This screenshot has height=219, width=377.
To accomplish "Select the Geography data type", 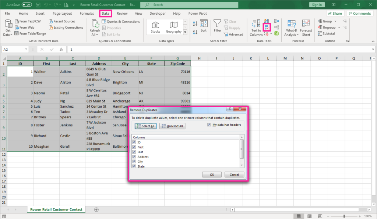I will [x=174, y=27].
